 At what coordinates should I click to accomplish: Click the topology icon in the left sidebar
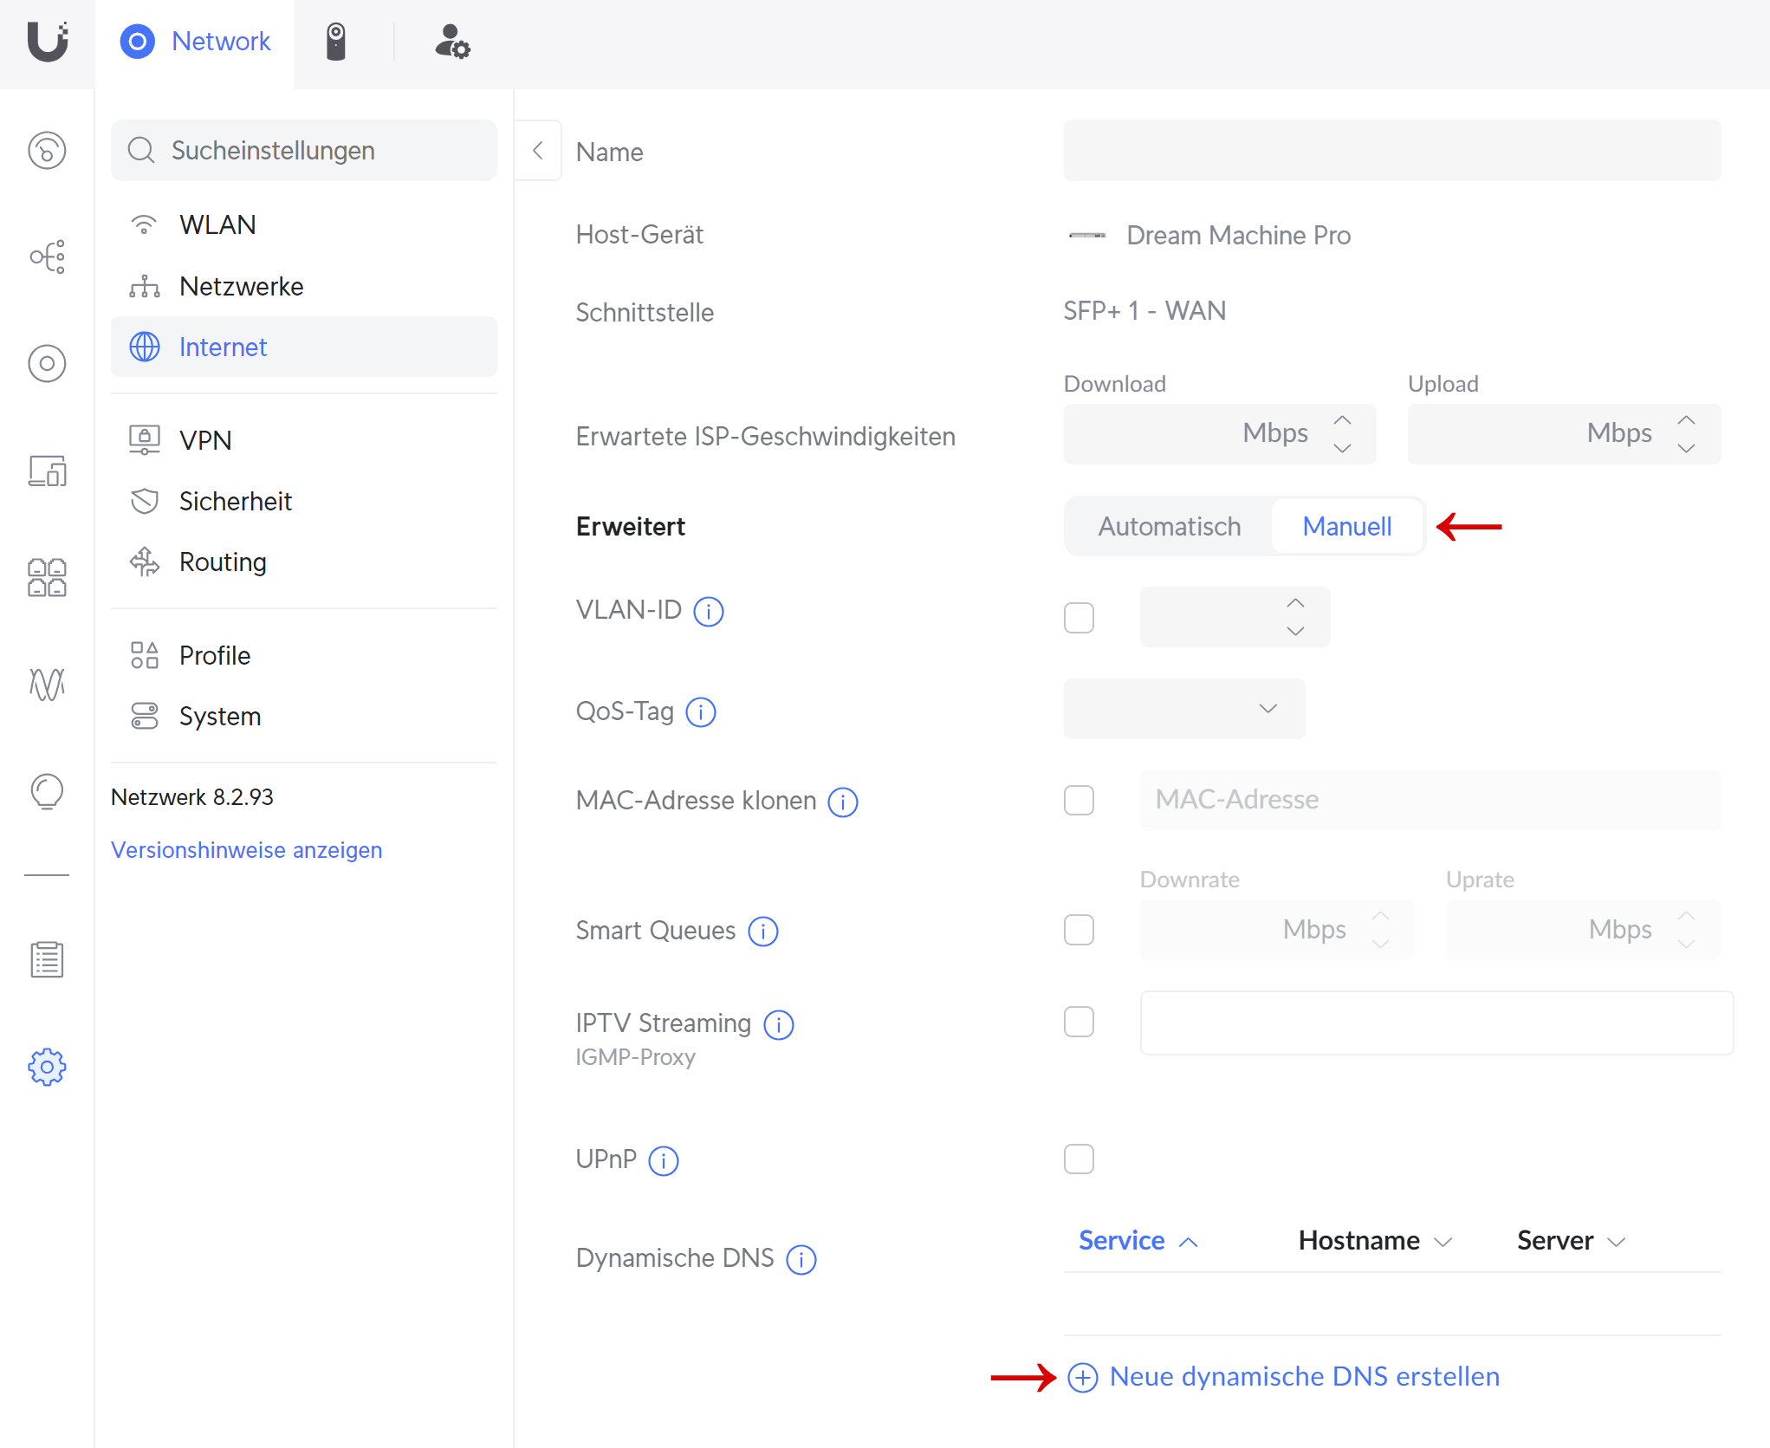(47, 256)
